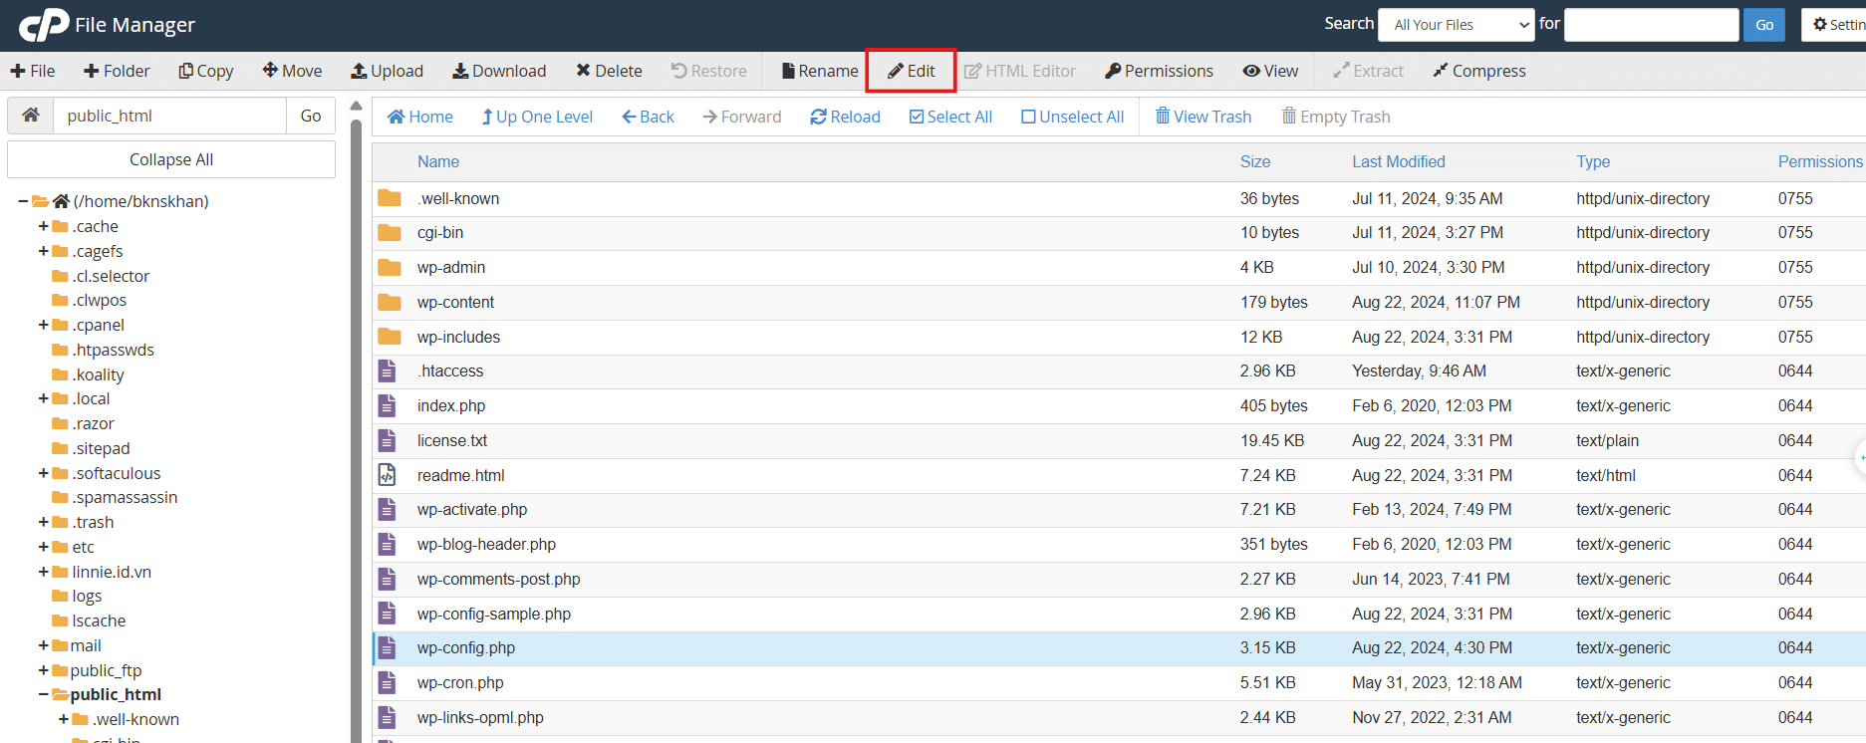Expand the .cagefs folder tree node
The width and height of the screenshot is (1866, 743).
coord(44,251)
